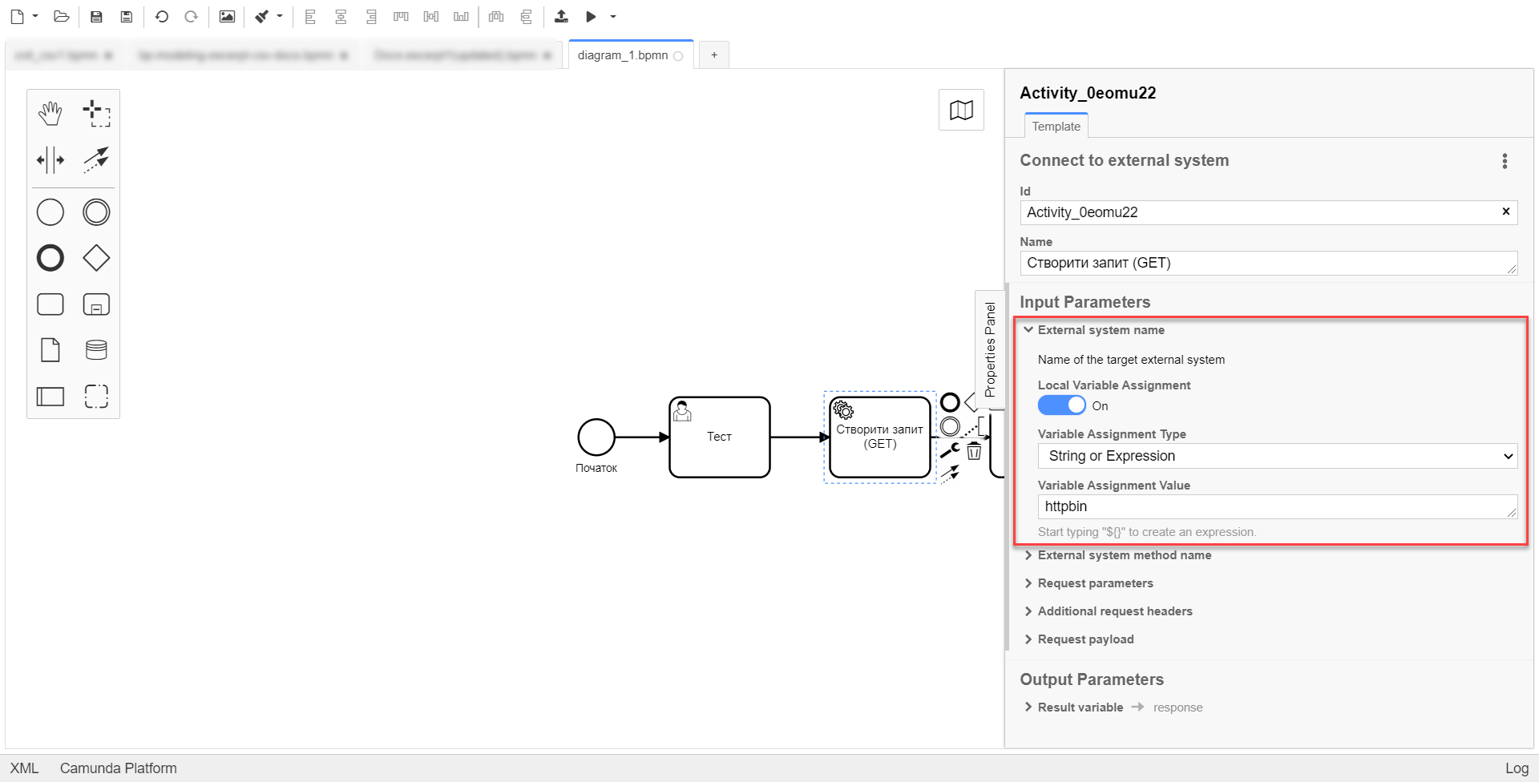
Task: Align selected elements right
Action: (370, 16)
